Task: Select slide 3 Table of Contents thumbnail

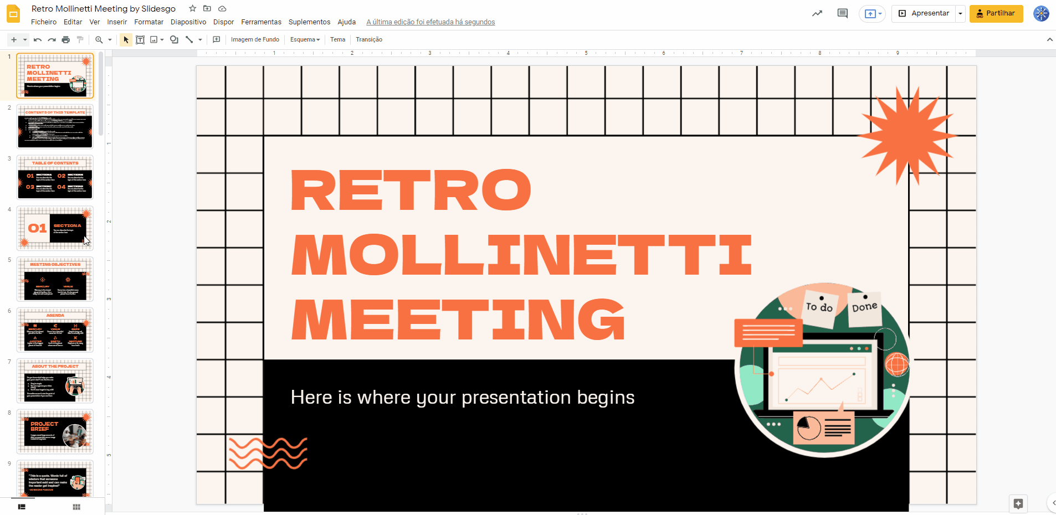Action: [55, 177]
